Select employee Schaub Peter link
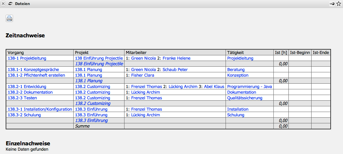Viewport: 343px width, 154px height. 175,70
